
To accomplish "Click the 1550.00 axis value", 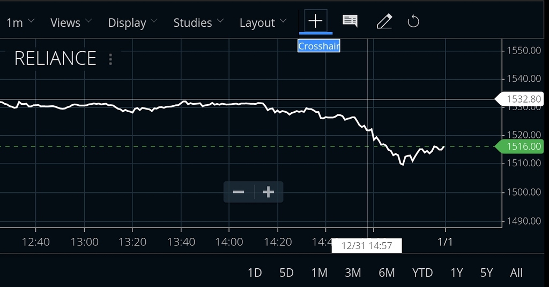I will [x=524, y=51].
